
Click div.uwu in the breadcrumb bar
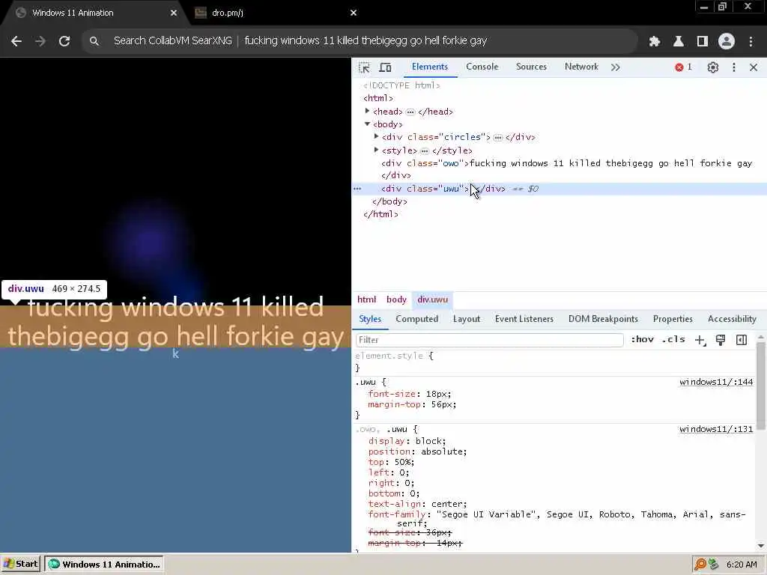point(432,299)
